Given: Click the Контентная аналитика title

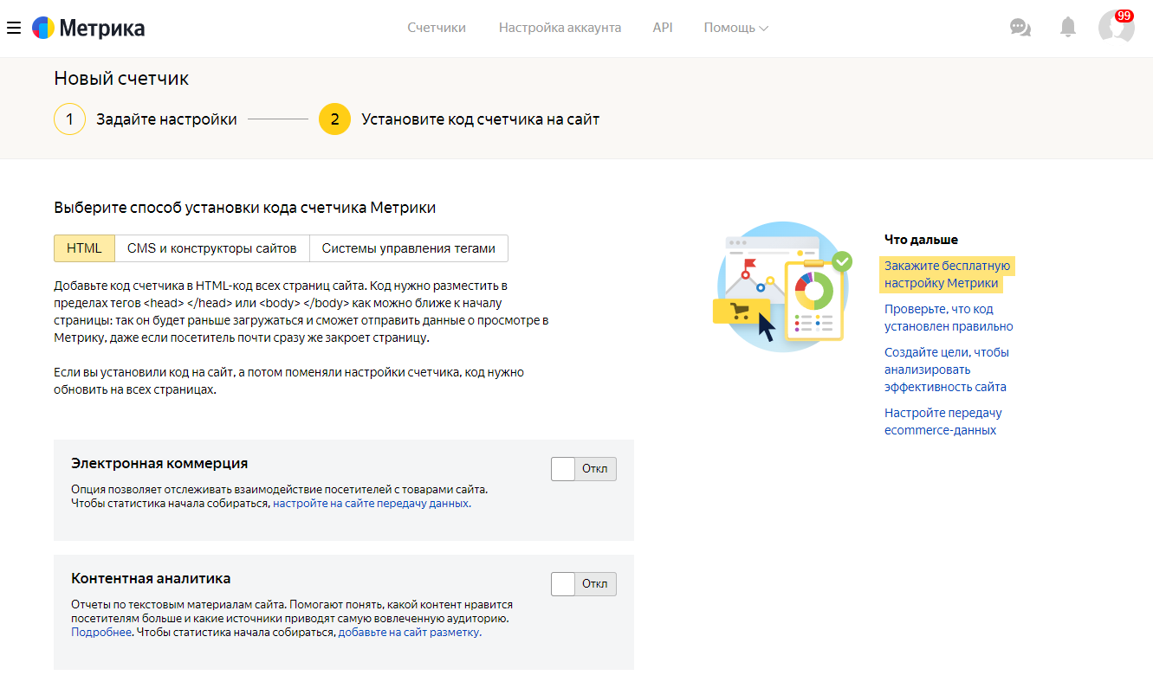Looking at the screenshot, I should [x=151, y=579].
